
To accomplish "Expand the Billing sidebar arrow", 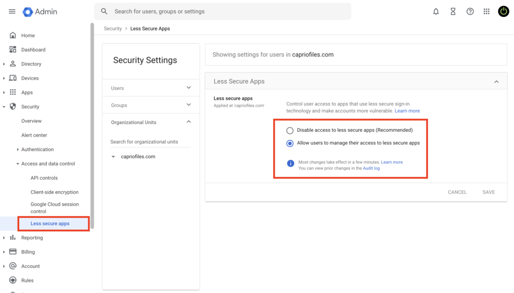I will (x=4, y=252).
